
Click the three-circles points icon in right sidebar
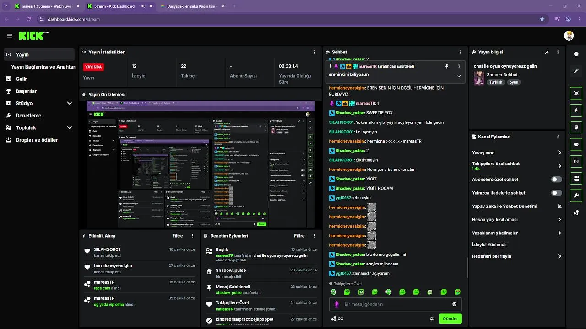point(576,212)
